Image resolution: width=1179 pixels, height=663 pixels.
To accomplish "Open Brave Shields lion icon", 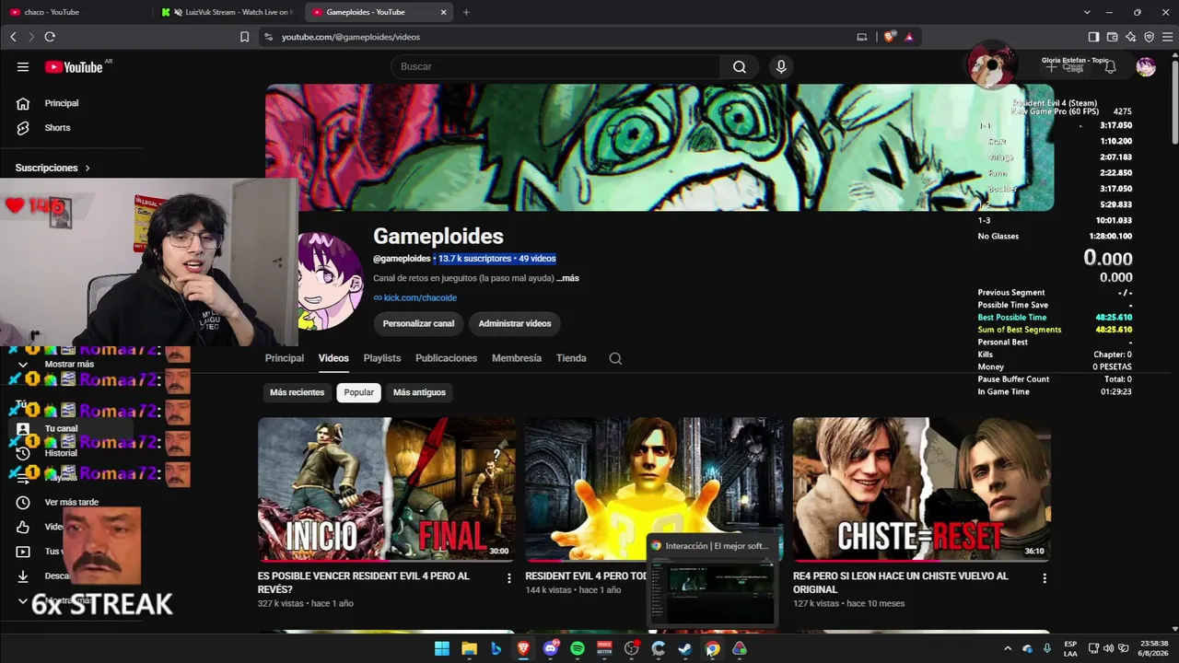I will (889, 37).
